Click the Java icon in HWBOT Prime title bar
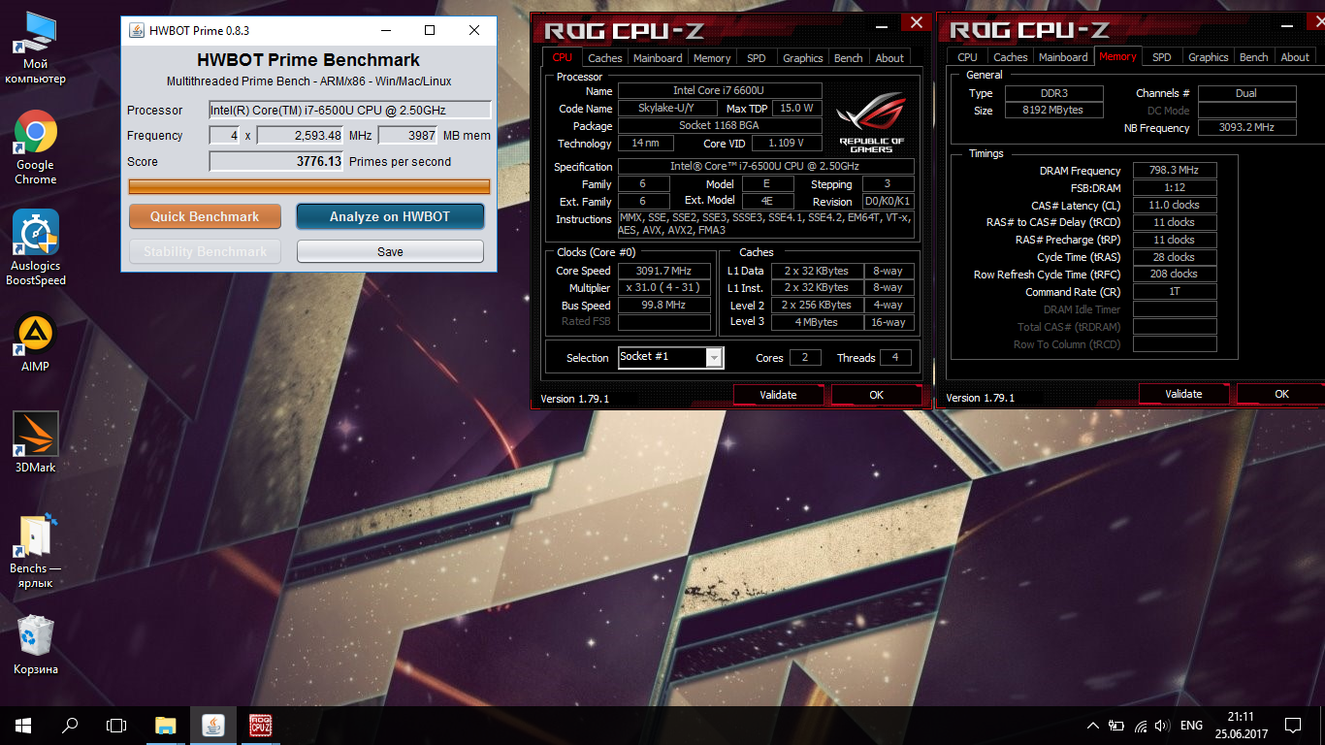Image resolution: width=1325 pixels, height=745 pixels. pyautogui.click(x=136, y=30)
